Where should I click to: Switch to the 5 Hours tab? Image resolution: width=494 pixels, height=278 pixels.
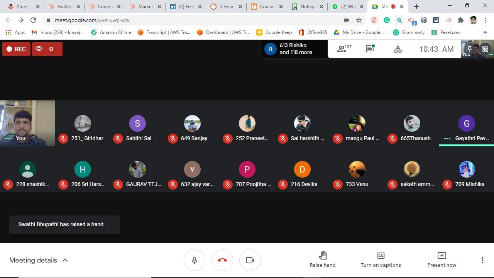point(227,7)
